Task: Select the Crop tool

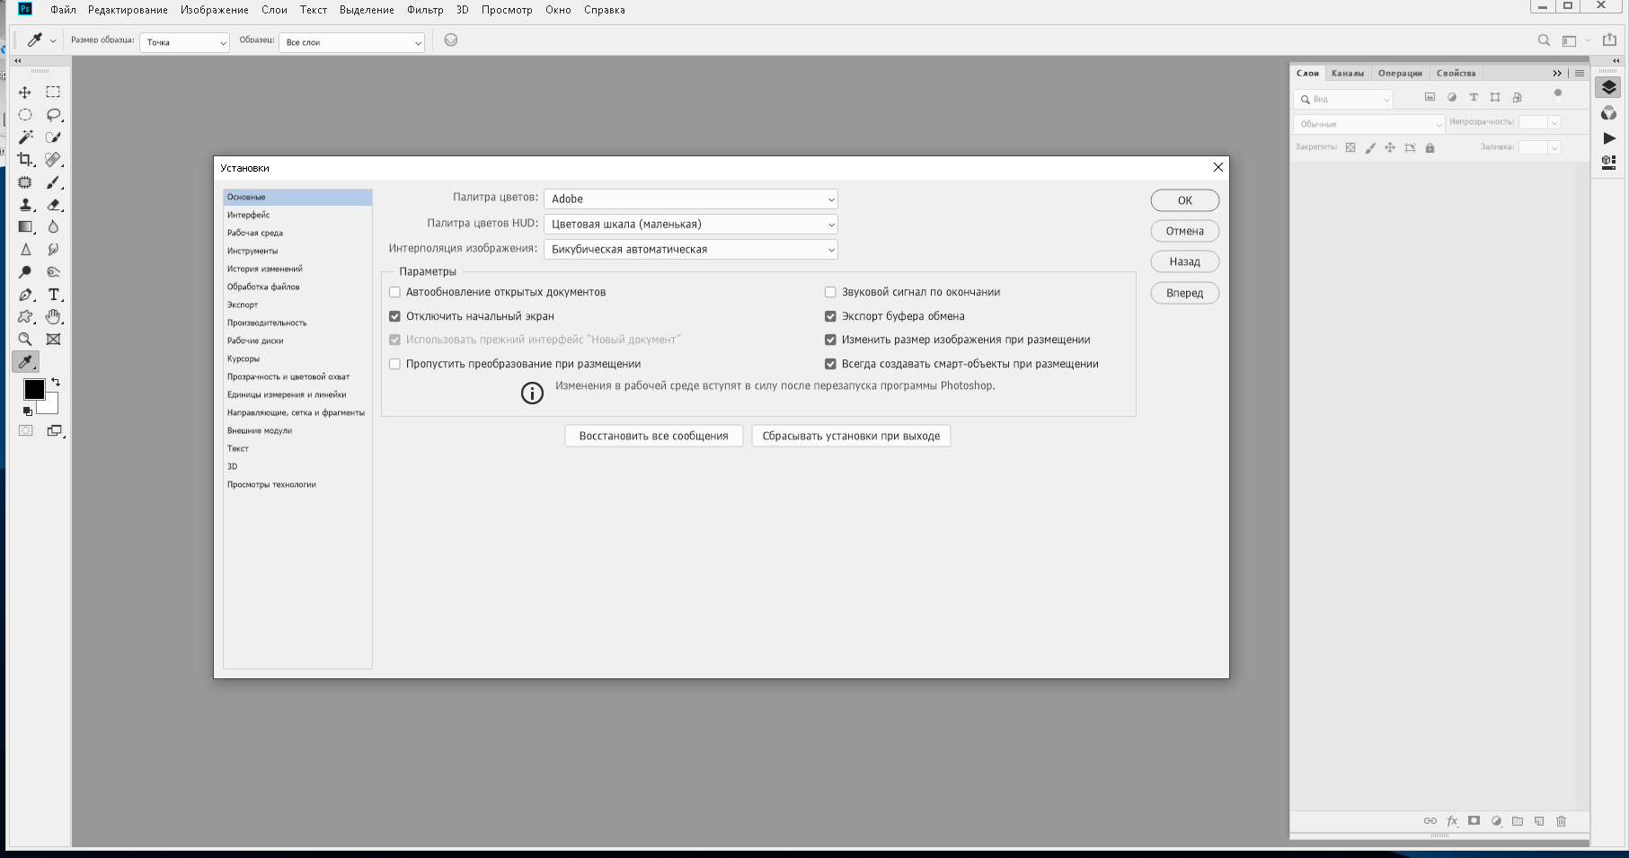Action: coord(25,160)
